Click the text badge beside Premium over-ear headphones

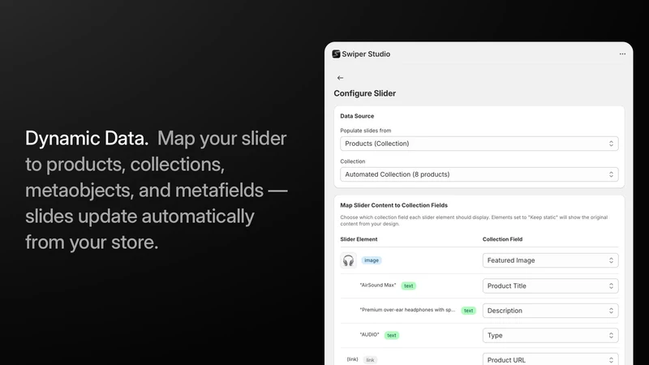(469, 311)
